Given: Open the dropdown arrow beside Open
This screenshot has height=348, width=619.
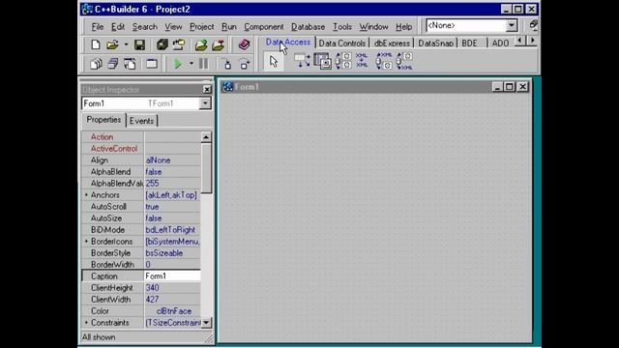Looking at the screenshot, I should point(126,44).
